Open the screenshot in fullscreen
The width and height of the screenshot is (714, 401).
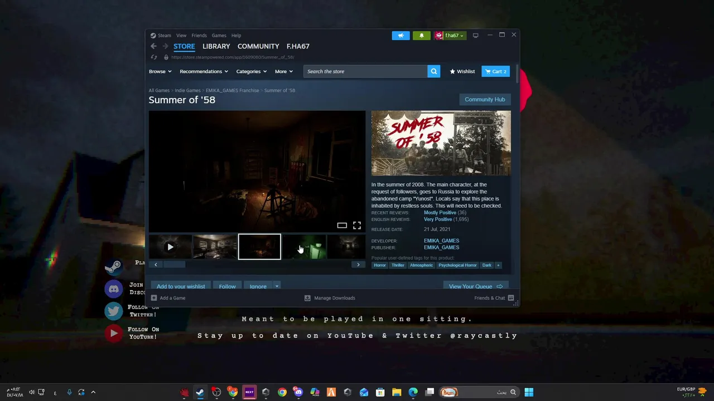(357, 226)
